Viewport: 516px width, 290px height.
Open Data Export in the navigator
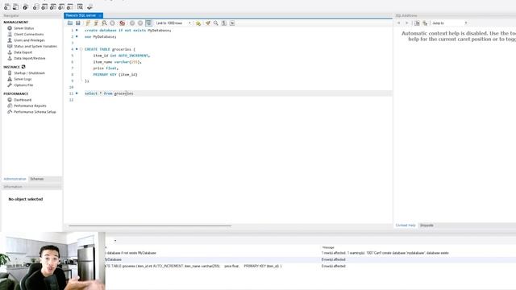(23, 52)
